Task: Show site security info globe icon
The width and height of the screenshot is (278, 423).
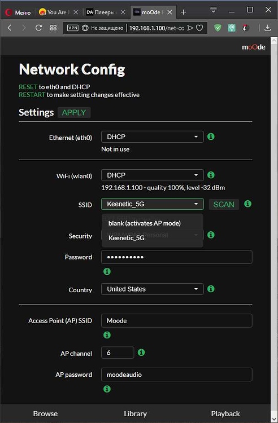Action: 85,28
